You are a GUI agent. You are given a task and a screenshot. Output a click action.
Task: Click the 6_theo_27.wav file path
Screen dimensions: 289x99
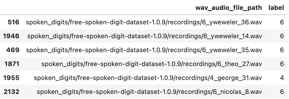pos(151,64)
